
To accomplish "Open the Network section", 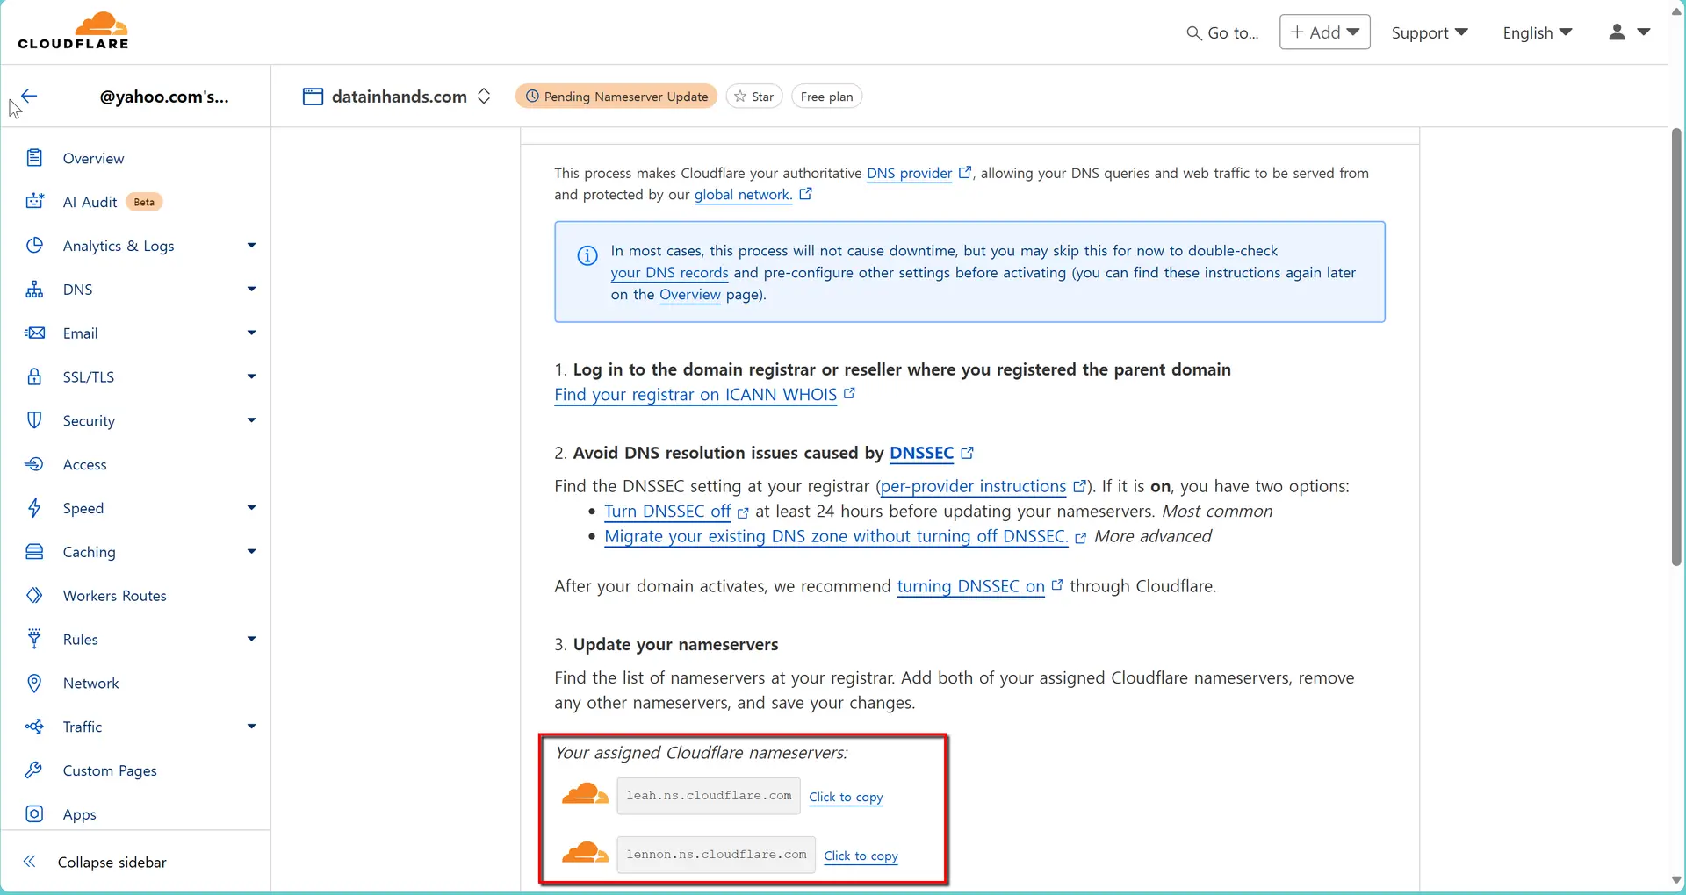I will [x=91, y=683].
